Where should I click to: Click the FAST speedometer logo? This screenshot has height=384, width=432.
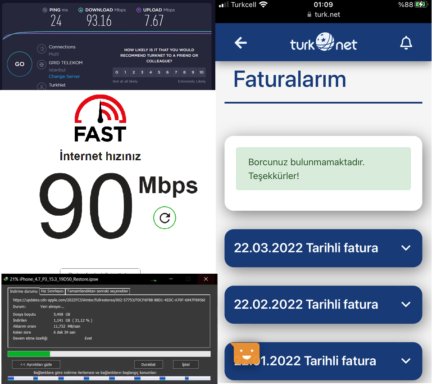(x=100, y=118)
